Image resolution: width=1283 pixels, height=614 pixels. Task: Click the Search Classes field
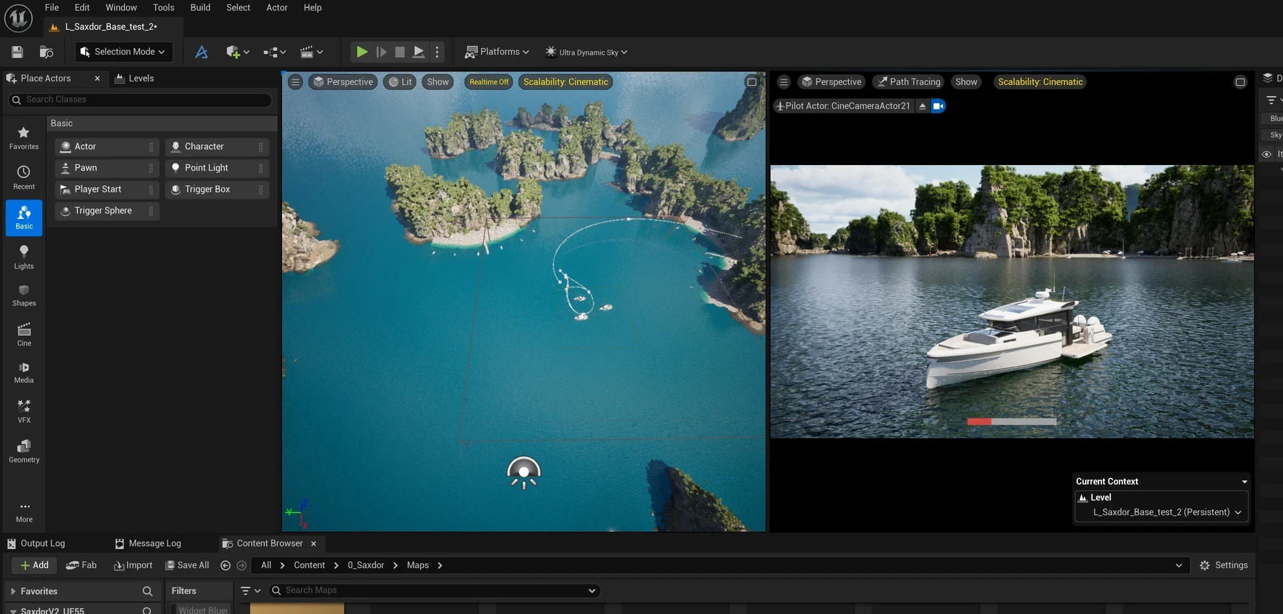140,100
